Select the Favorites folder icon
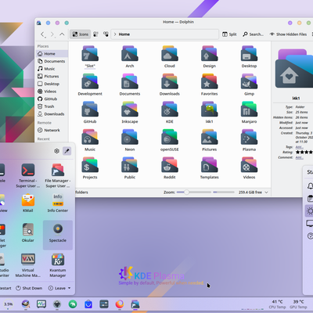Image resolution: width=313 pixels, height=313 pixels. click(x=209, y=81)
